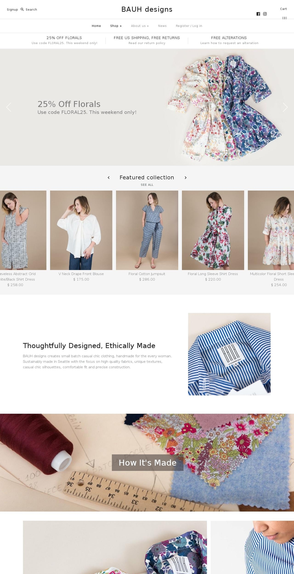The height and width of the screenshot is (574, 294).
Task: Click SEE ALL under Featured collection
Action: (x=147, y=185)
